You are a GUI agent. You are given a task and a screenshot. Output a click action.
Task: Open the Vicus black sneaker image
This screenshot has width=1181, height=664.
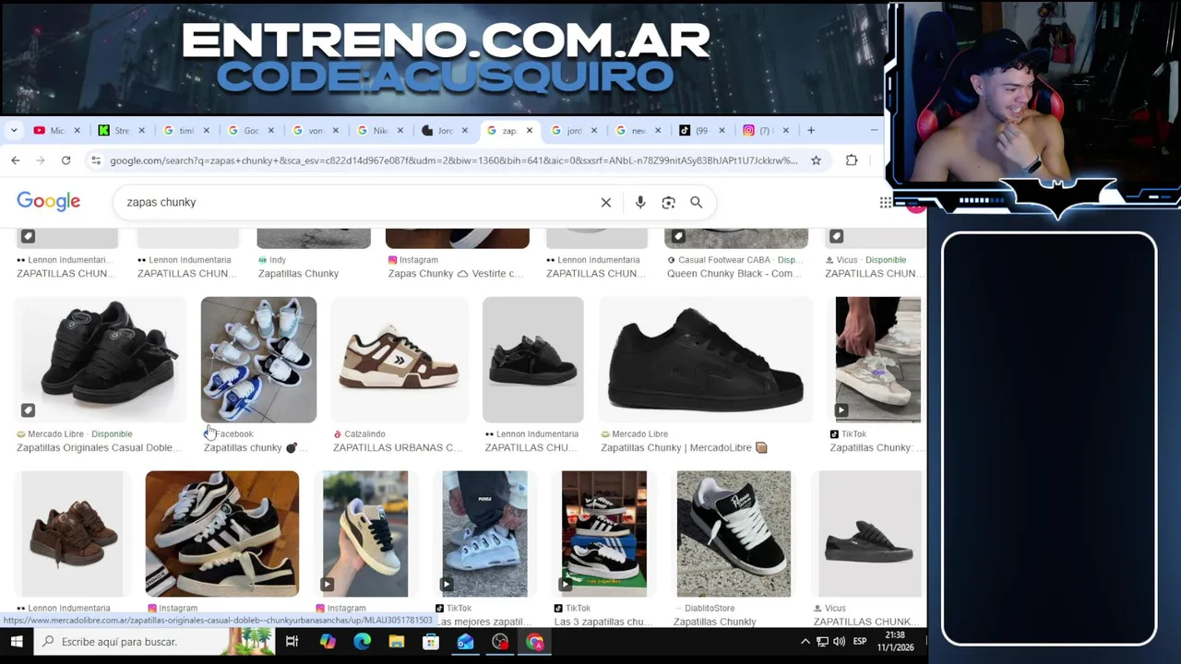[x=869, y=534]
